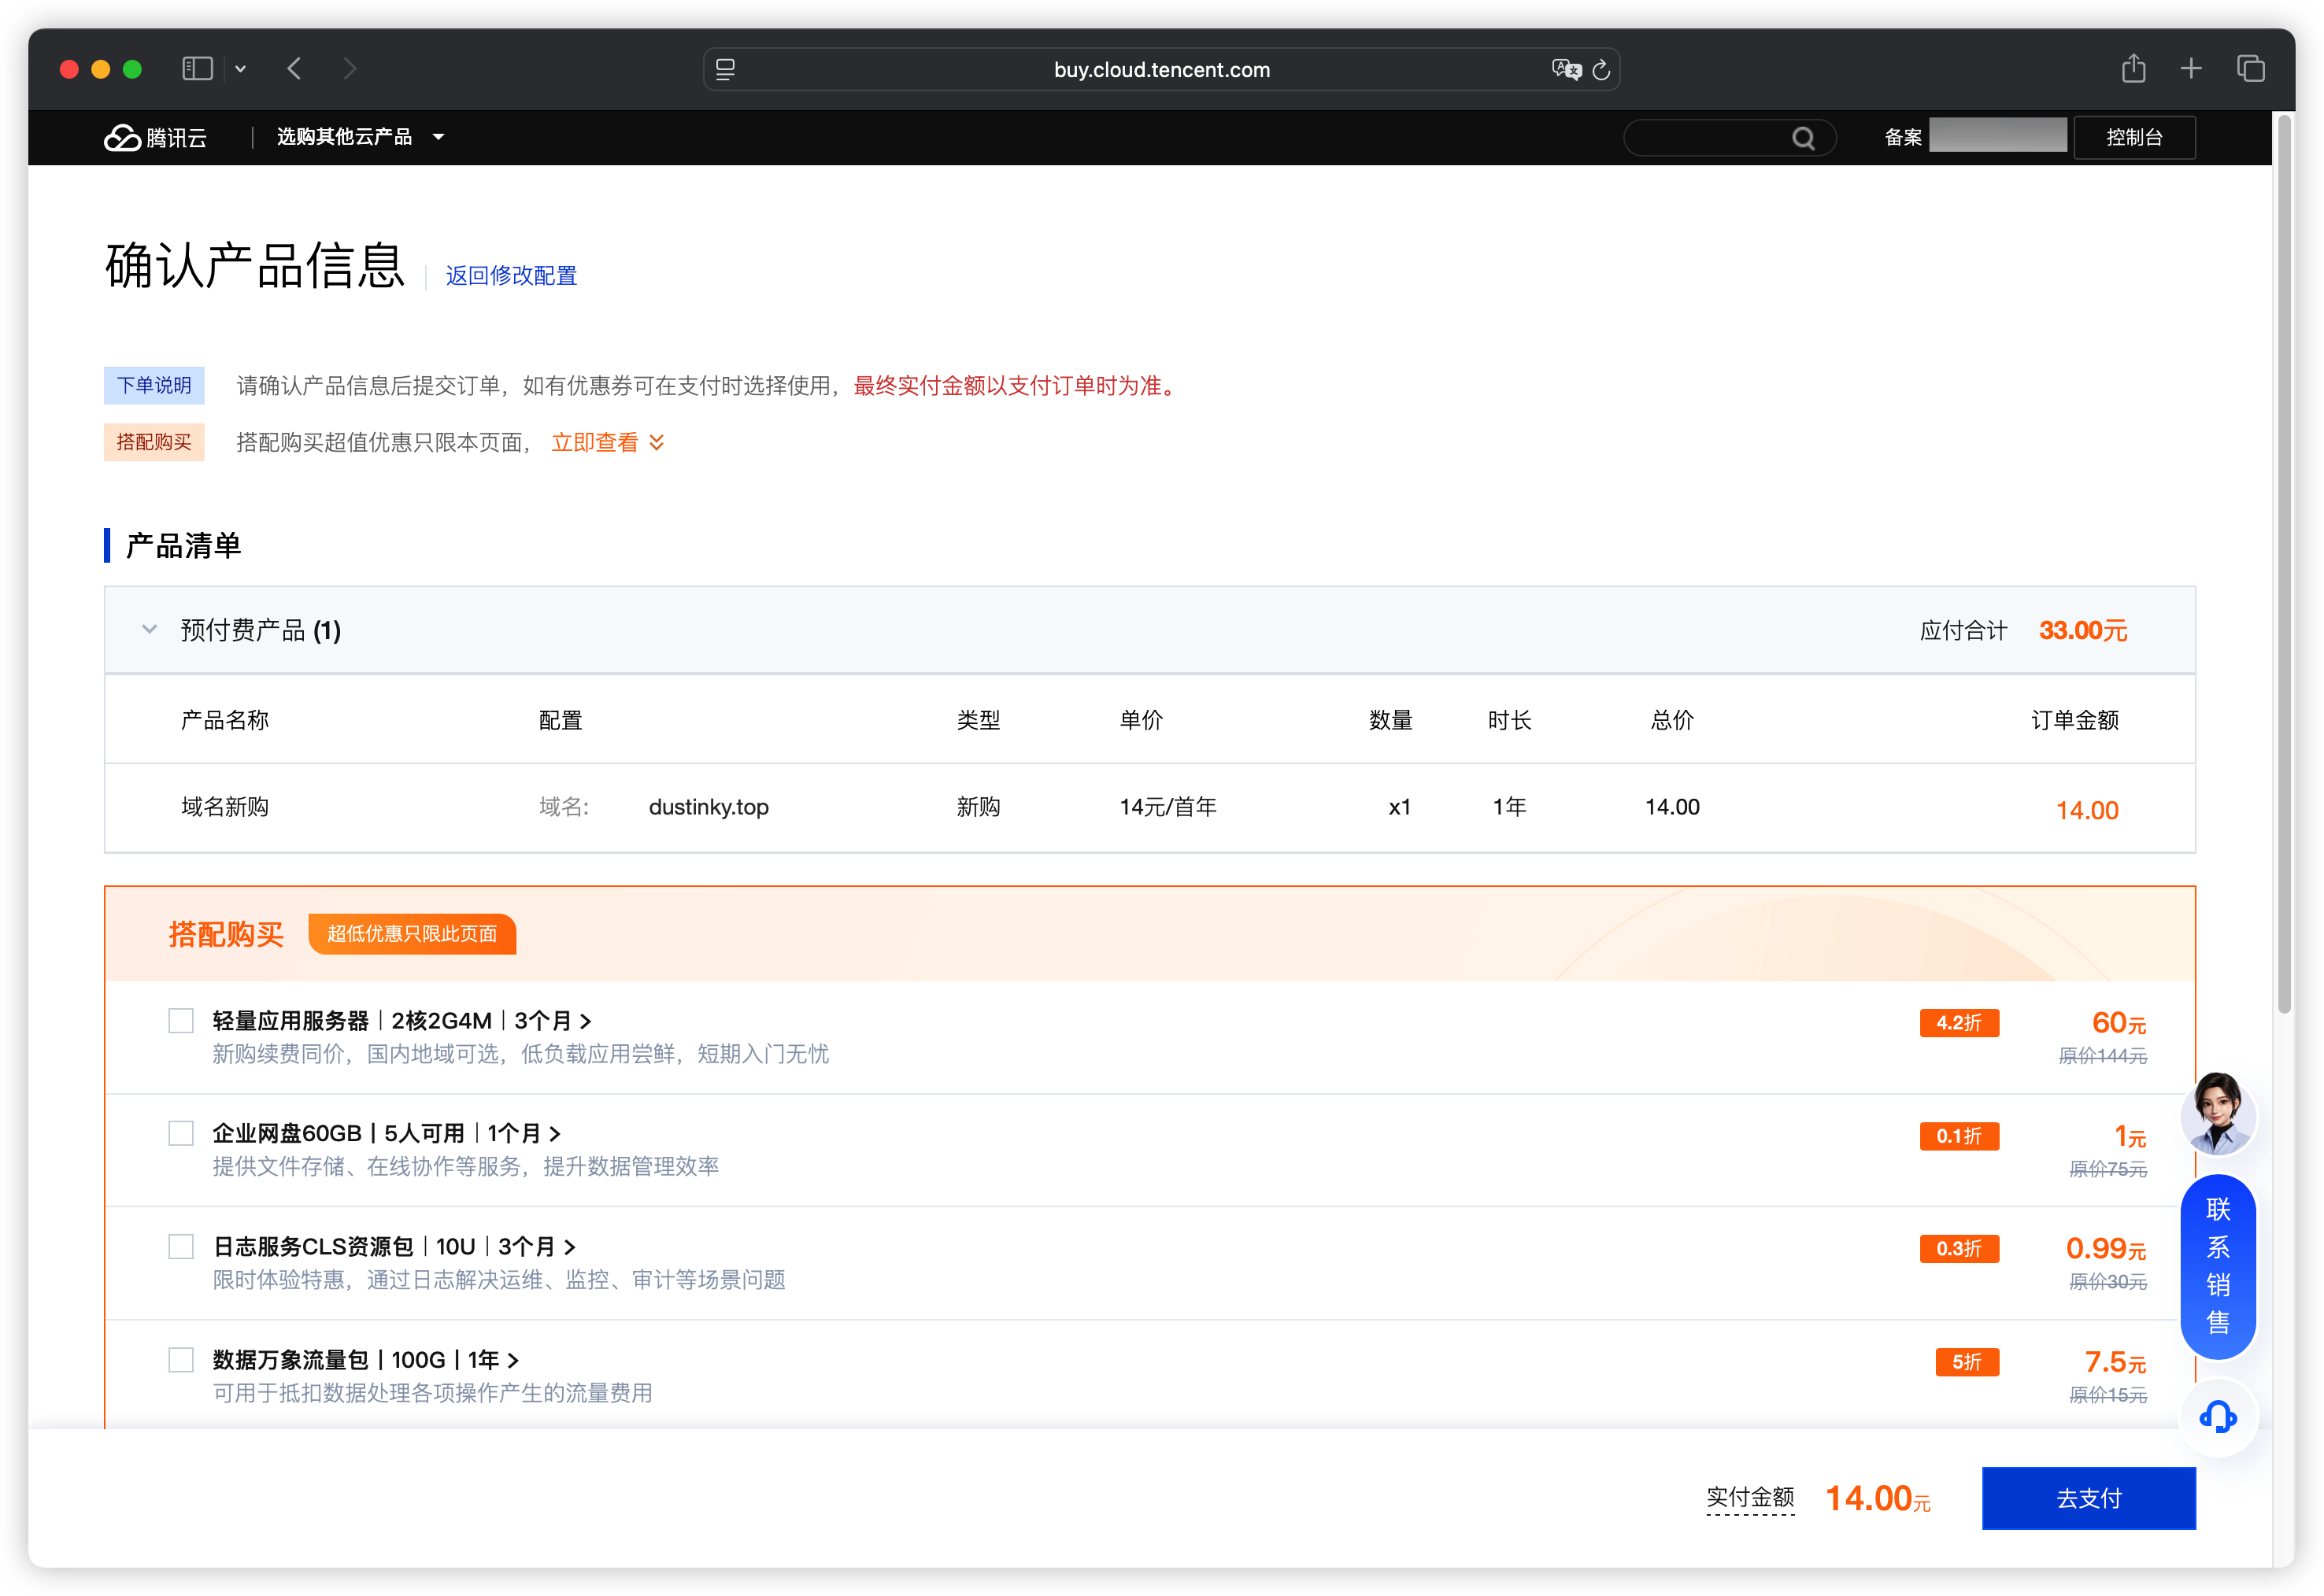Click the sales assistant avatar
Image resolution: width=2324 pixels, height=1596 pixels.
tap(2217, 1113)
